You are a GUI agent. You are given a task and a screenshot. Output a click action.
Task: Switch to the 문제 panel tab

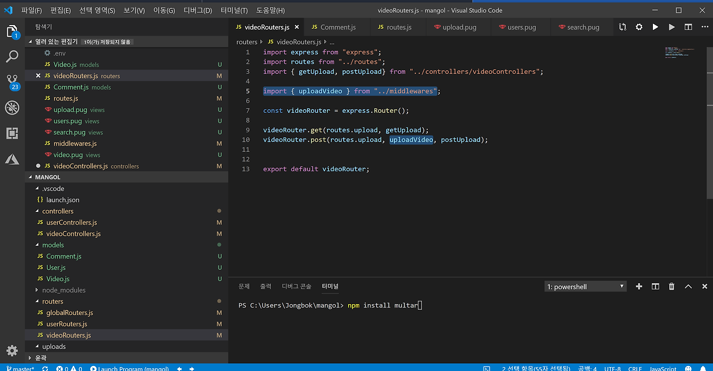click(244, 286)
